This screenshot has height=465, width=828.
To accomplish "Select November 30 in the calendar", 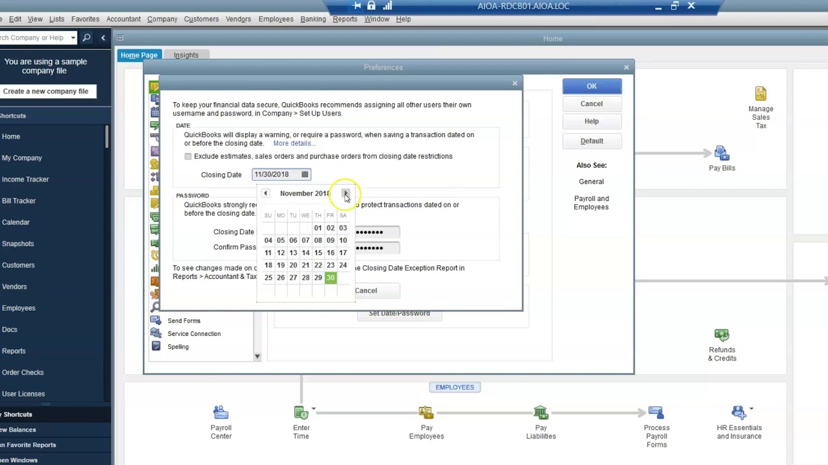I will (x=331, y=278).
